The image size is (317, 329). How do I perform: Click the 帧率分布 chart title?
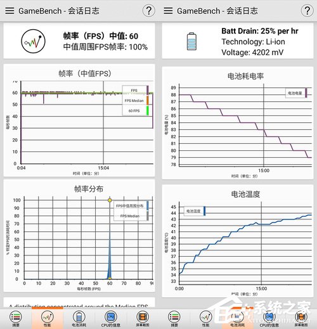[x=89, y=189]
